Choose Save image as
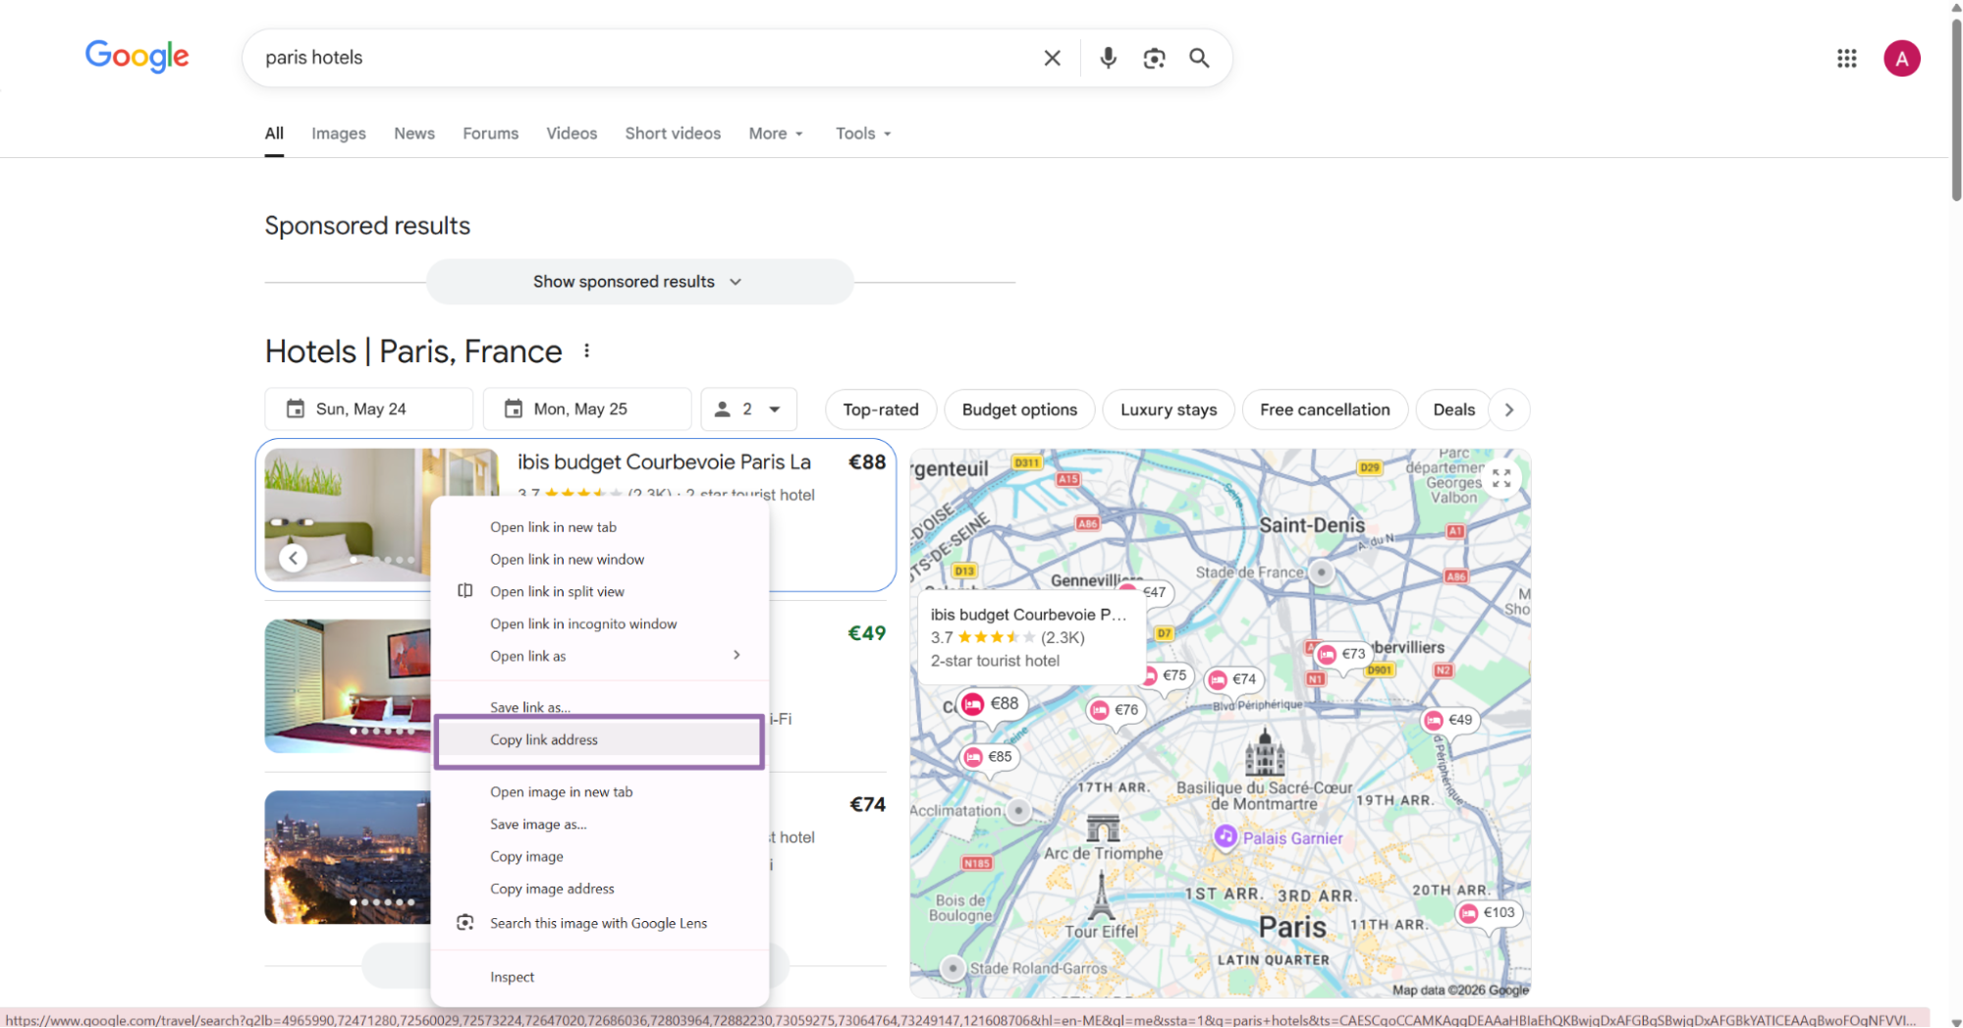Viewport: 1963px width, 1028px height. 600,825
